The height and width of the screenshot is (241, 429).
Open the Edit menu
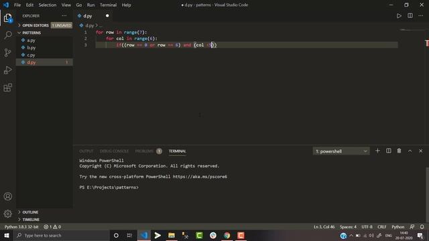coord(29,5)
